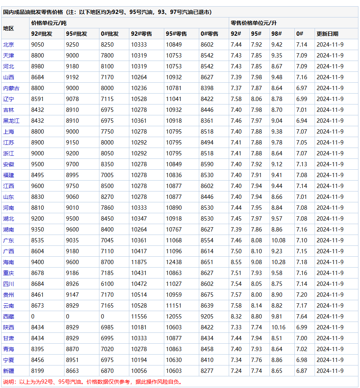The image size is (360, 388).
Task: Select 海南 95# retail value 12438
Action: tap(174, 263)
